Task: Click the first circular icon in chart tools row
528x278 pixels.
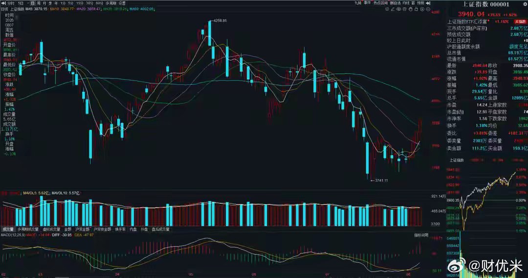Action: (387, 9)
